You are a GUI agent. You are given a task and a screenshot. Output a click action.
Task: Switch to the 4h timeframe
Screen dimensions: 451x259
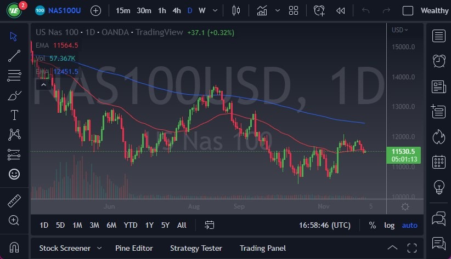(177, 10)
